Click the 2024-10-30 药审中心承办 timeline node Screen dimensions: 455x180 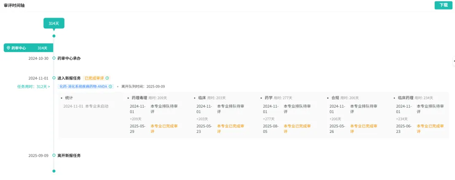click(x=54, y=58)
